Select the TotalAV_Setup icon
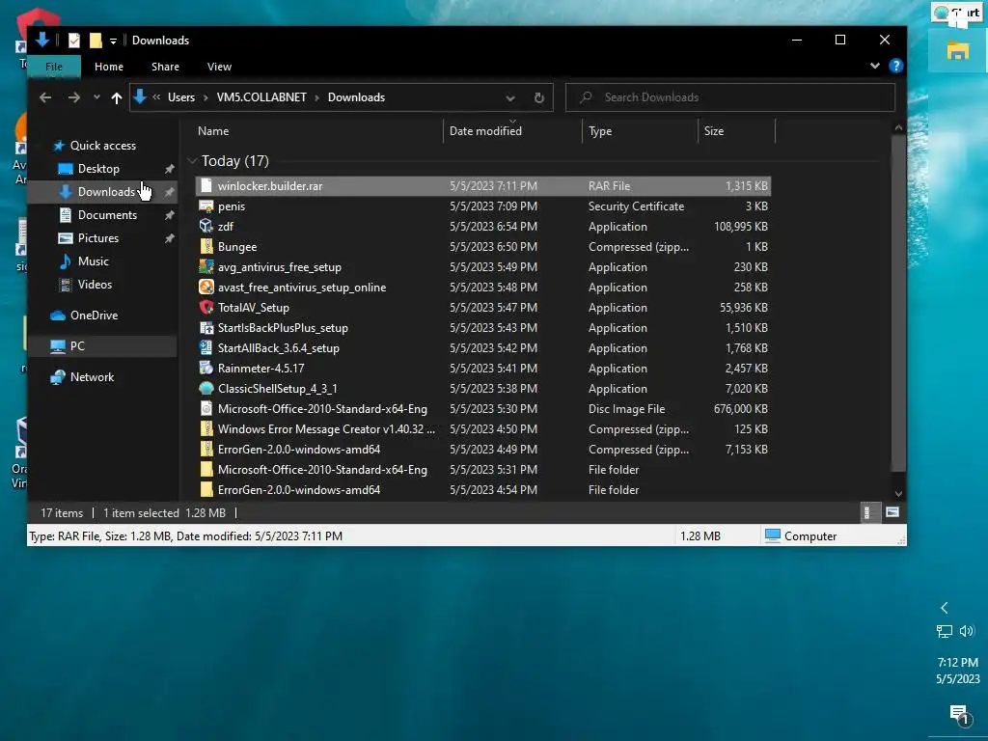The image size is (988, 741). click(x=206, y=308)
